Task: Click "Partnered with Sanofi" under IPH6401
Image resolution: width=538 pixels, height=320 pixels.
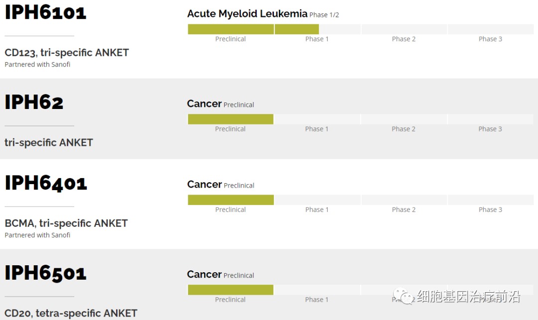Action: click(x=37, y=235)
